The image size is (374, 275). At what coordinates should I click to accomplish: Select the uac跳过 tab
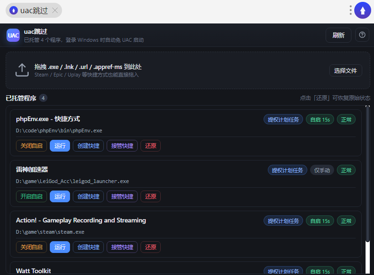tap(34, 10)
